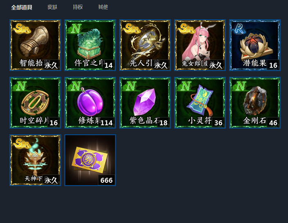
Task: Switch to the 皮肤 tab
Action: tap(52, 7)
